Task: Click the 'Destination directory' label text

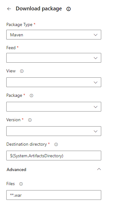Action: click(x=27, y=144)
